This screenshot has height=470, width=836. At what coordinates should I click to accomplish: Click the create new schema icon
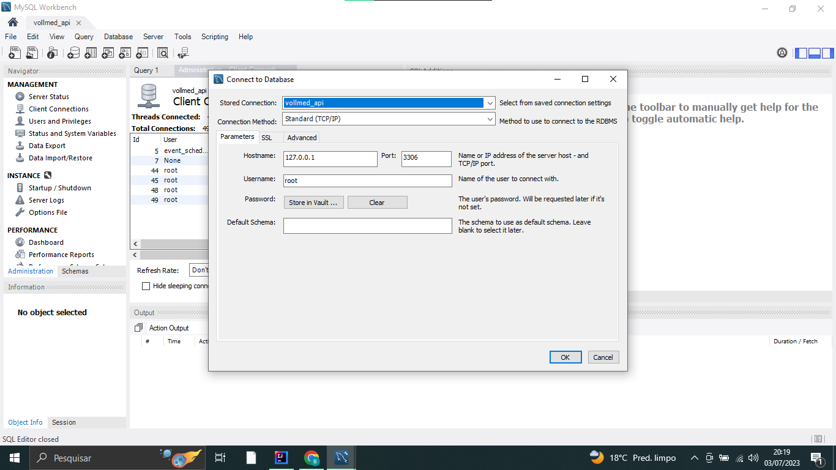pyautogui.click(x=73, y=53)
